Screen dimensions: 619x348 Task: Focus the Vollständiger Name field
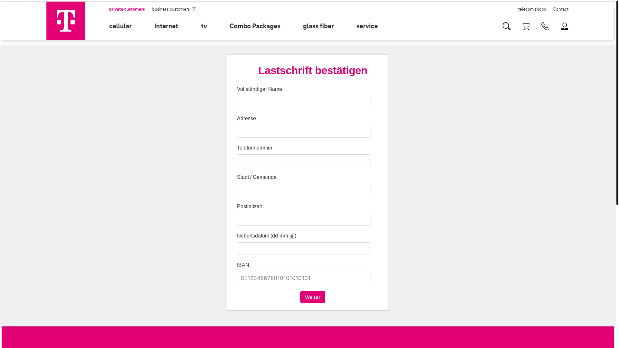304,102
